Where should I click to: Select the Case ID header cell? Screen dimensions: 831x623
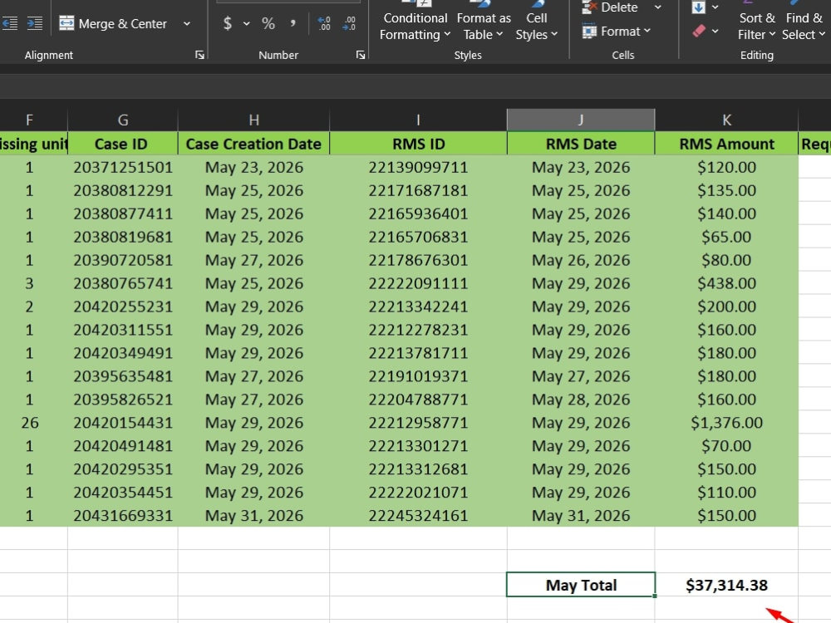[x=123, y=144]
